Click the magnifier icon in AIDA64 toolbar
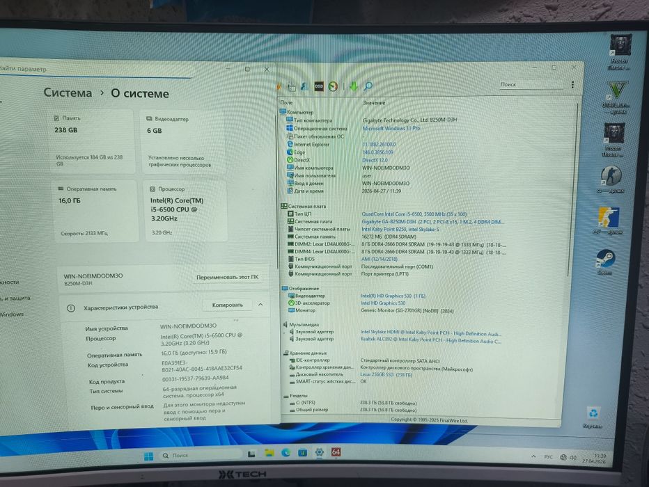The height and width of the screenshot is (487, 649). 368,86
